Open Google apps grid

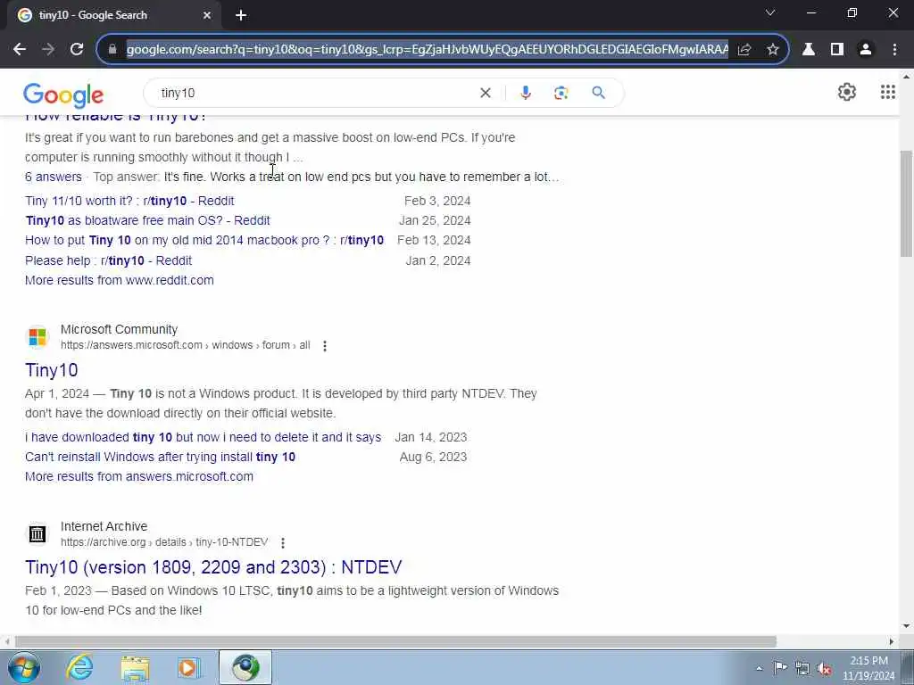888,92
